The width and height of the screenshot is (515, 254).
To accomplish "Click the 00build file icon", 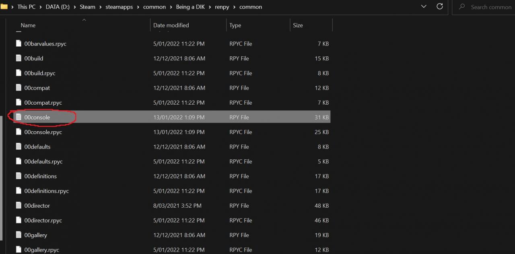I will point(19,58).
